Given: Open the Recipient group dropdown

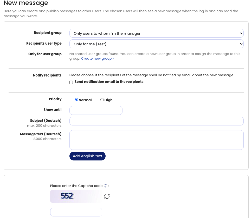Looking at the screenshot, I should coord(156,33).
